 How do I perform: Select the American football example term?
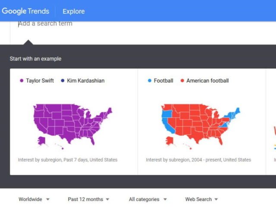(207, 81)
